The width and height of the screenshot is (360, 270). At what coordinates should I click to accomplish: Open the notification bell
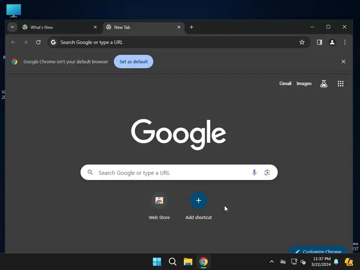click(x=336, y=262)
